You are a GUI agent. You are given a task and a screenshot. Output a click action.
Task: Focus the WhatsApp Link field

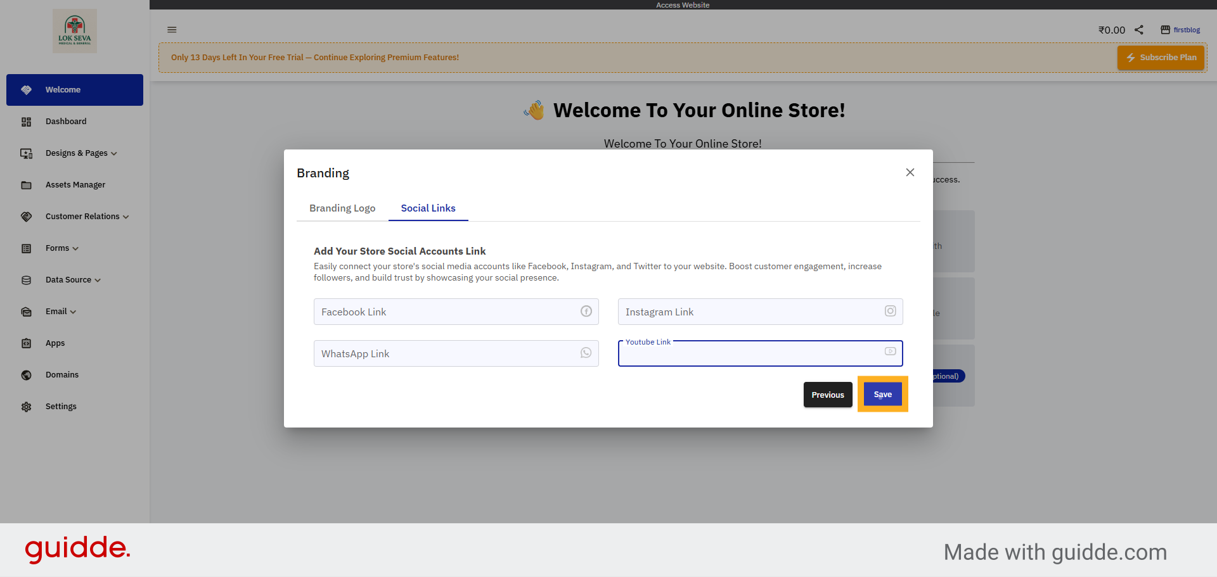coord(456,353)
